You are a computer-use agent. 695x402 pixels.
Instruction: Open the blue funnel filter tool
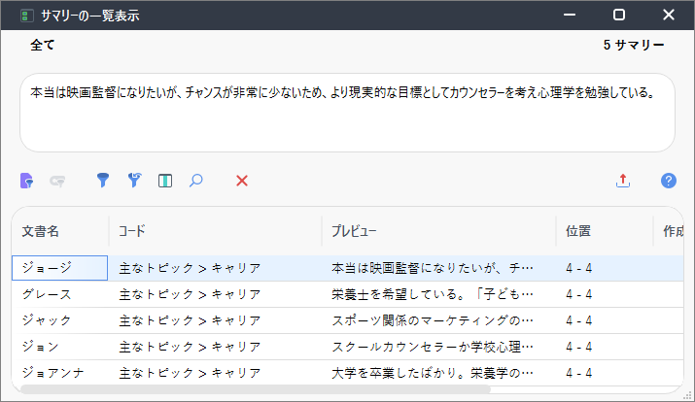click(103, 181)
